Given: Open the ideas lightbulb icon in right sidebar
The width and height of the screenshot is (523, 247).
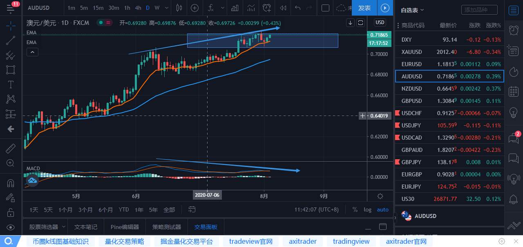Looking at the screenshot, I should pyautogui.click(x=513, y=112).
